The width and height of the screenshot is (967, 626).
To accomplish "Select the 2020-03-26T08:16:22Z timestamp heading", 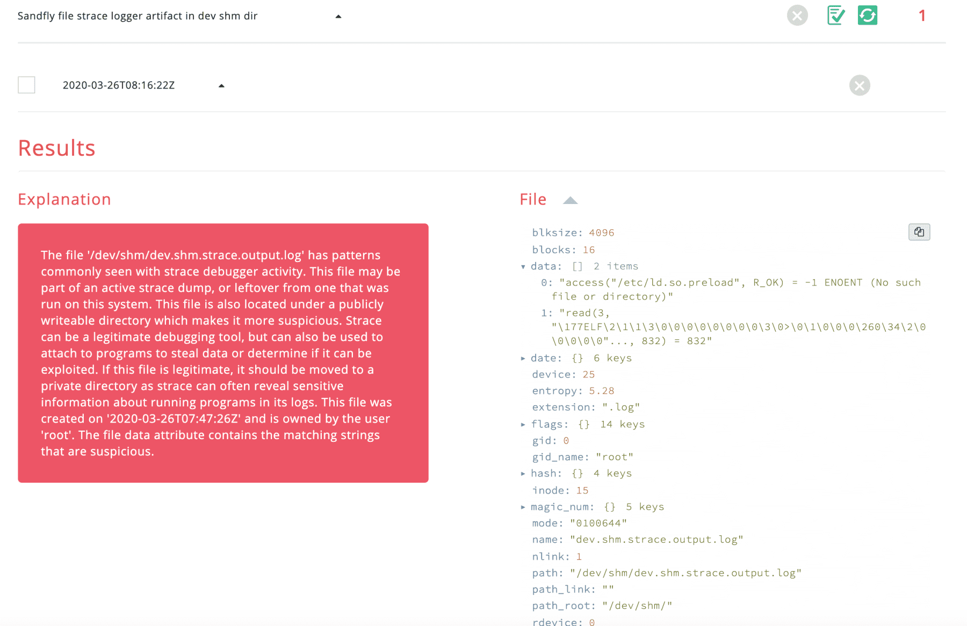I will (119, 85).
